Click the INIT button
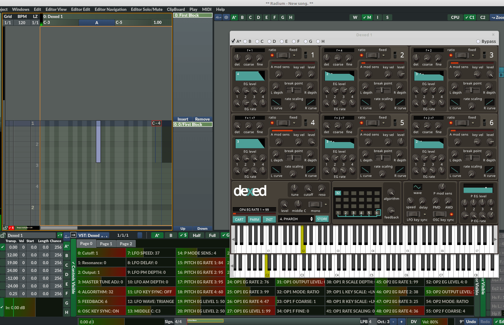 click(x=269, y=220)
